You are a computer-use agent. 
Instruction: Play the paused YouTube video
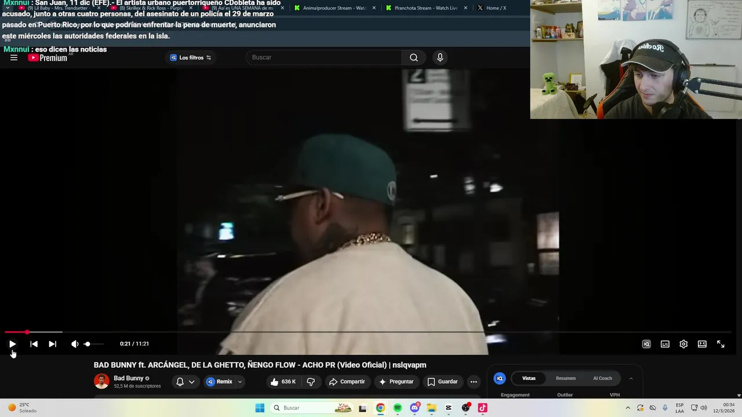[x=12, y=344]
